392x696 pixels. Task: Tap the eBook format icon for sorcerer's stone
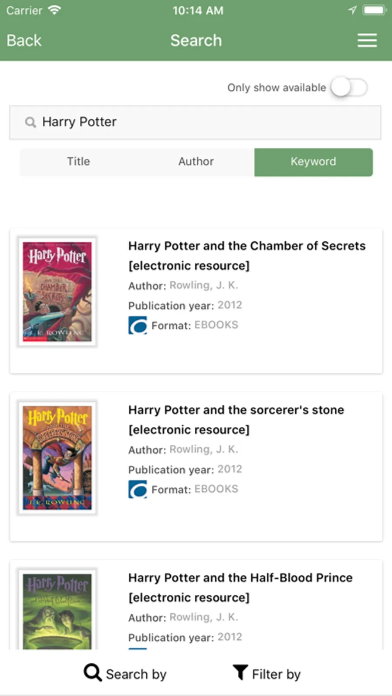coord(138,489)
